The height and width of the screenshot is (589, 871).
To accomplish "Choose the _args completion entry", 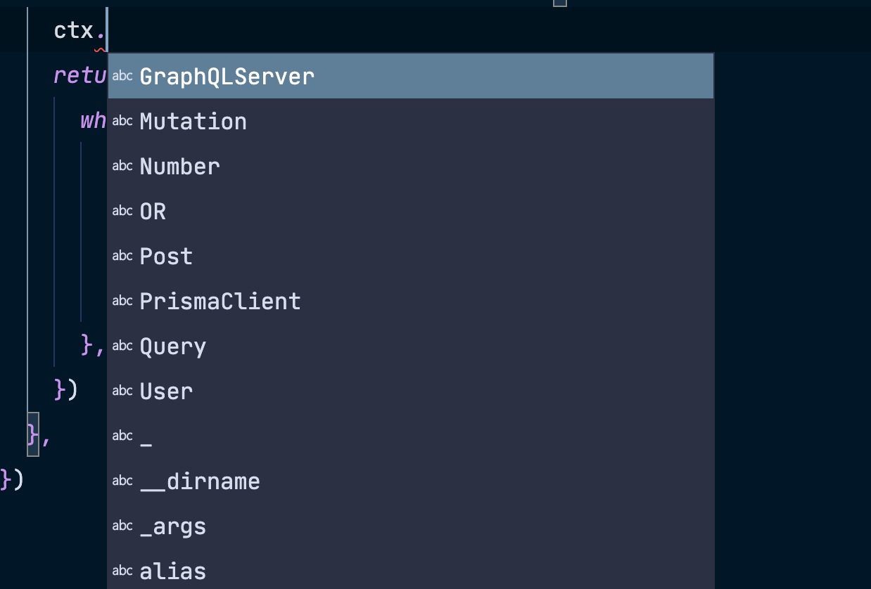I will pyautogui.click(x=173, y=526).
